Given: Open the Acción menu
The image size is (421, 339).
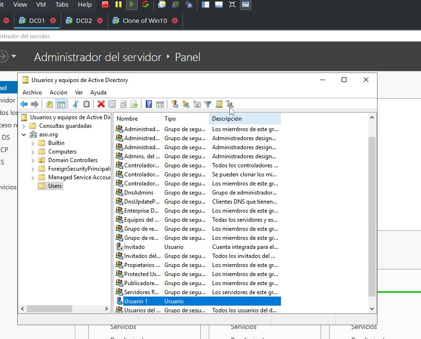Looking at the screenshot, I should [58, 92].
